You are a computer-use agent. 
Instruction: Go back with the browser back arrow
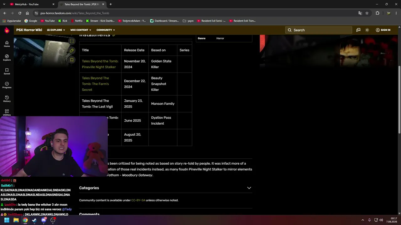tap(5, 13)
